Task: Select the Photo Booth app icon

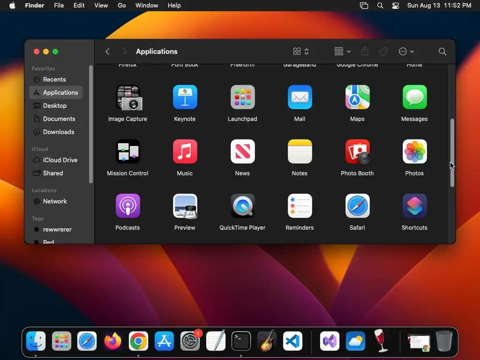Action: [x=357, y=151]
